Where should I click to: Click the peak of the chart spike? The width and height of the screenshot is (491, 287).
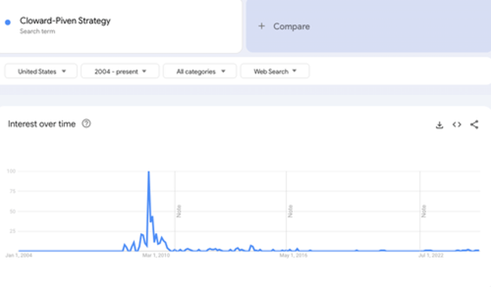click(149, 172)
